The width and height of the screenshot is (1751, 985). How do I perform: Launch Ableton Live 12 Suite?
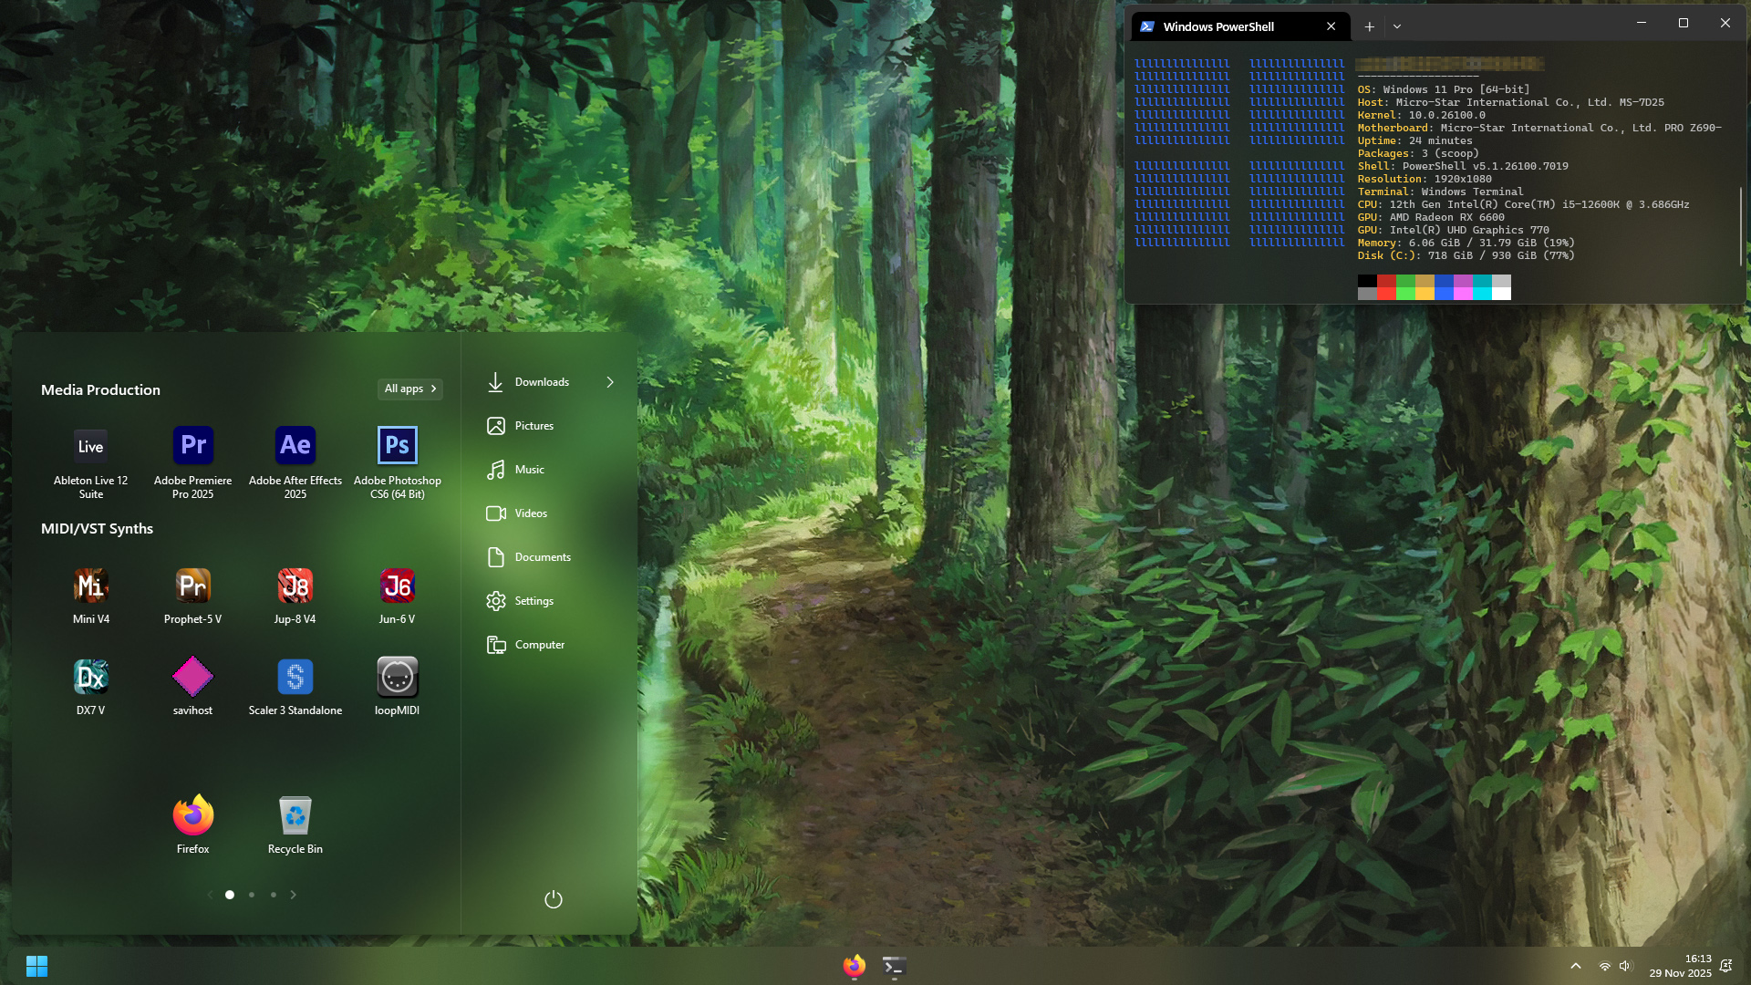tap(90, 446)
